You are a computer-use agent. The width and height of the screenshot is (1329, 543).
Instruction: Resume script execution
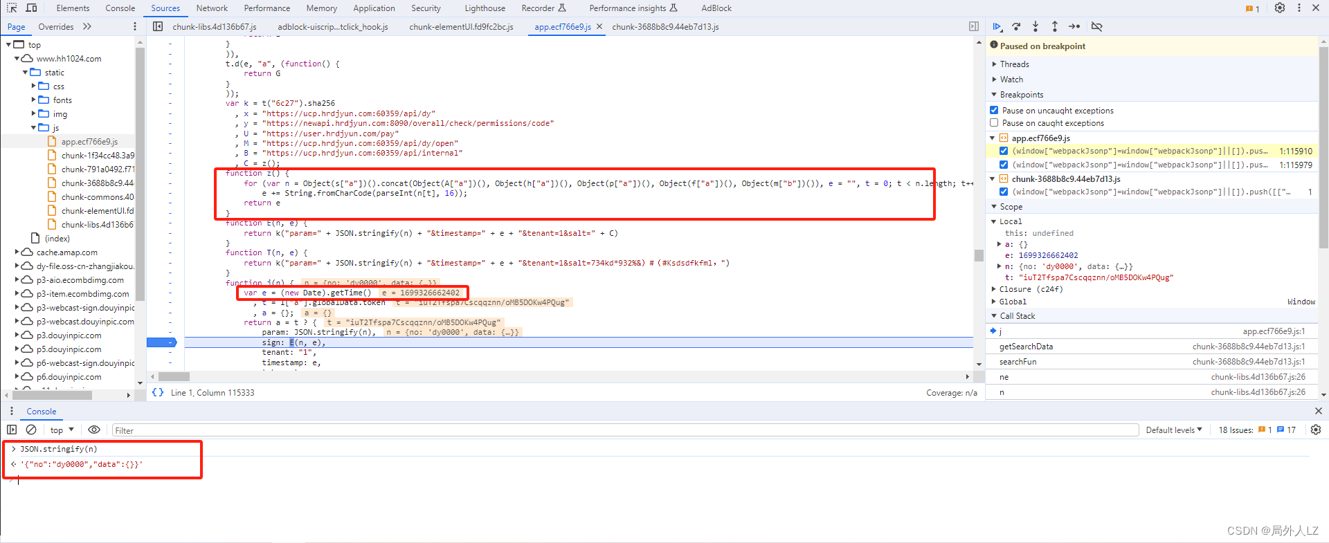(x=997, y=26)
